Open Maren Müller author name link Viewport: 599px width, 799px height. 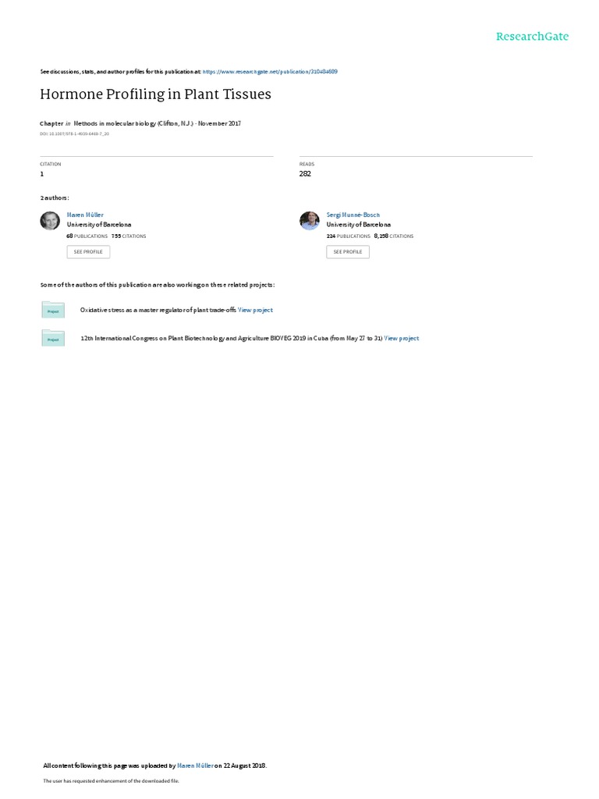point(85,215)
